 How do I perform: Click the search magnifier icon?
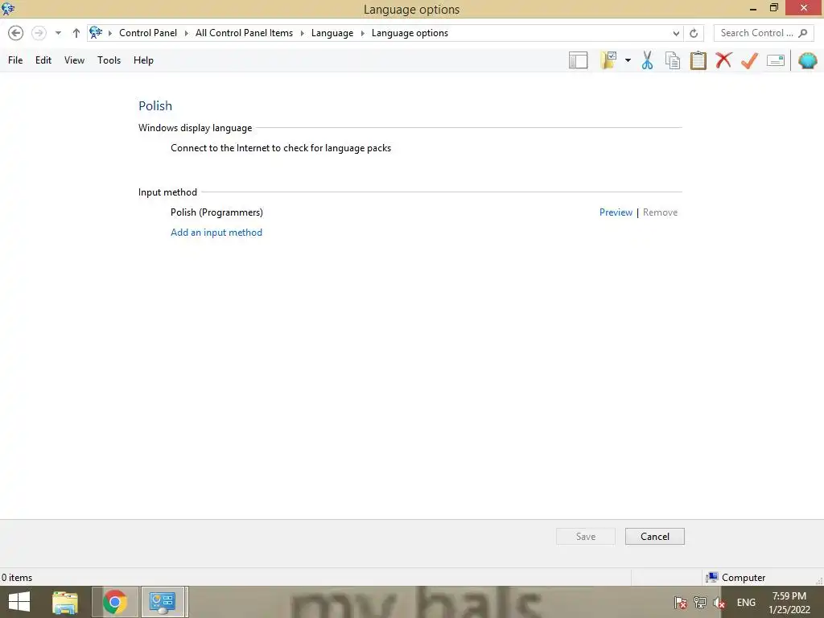[x=803, y=33]
